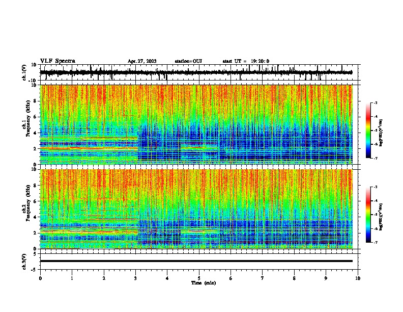
Task: Select the "start UT = 19:20:0" text
Action: click(246, 61)
